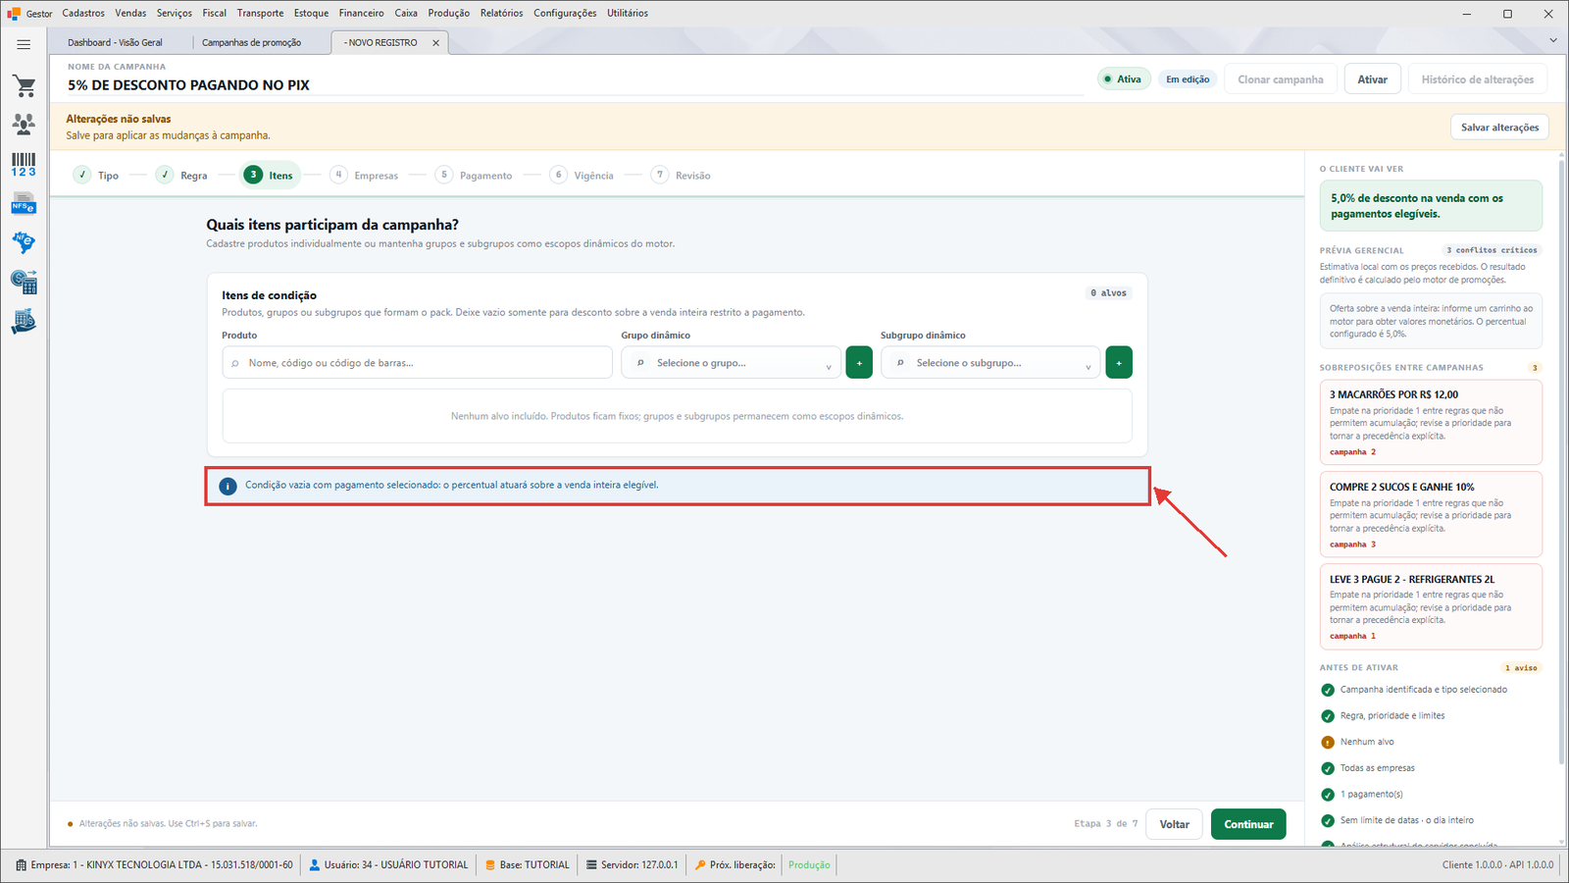Switch to Dashboard - Visão Geral tab
Viewport: 1569px width, 883px height.
(116, 42)
